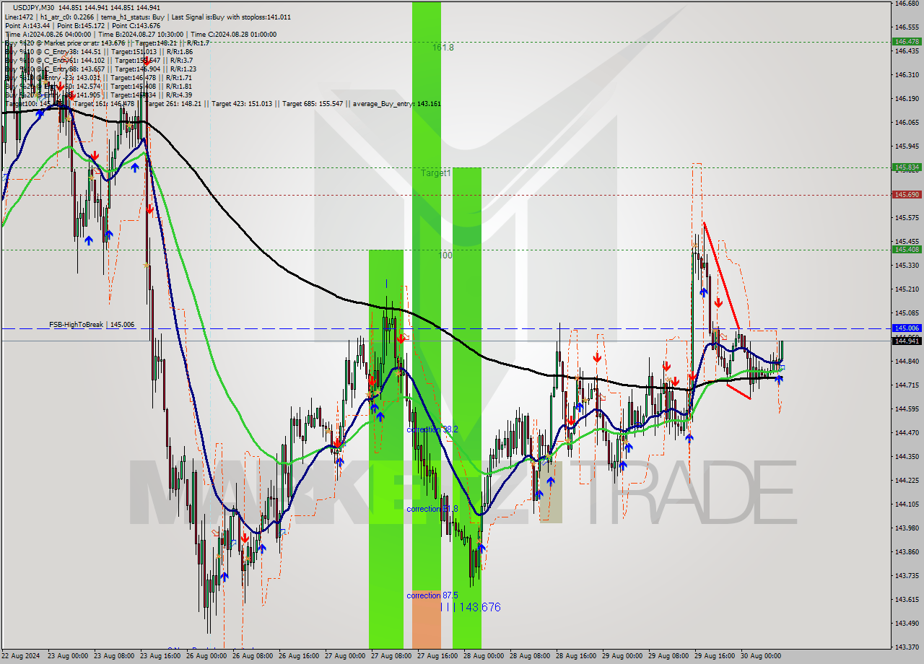Click the Buy at market price info line

(107, 43)
